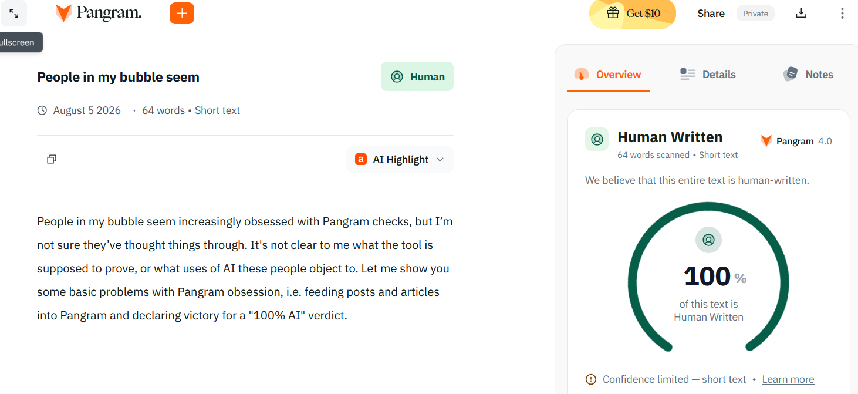Click the fullscreen expand arrows icon
This screenshot has width=858, height=394.
[13, 13]
